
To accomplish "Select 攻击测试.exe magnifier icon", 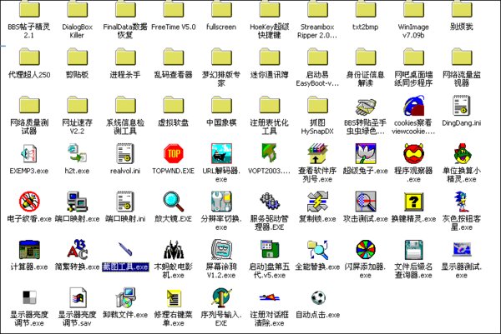I will coord(366,202).
